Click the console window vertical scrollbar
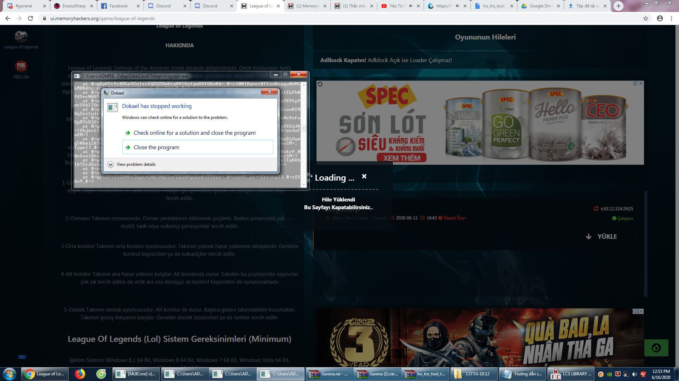Viewport: 679px width, 381px height. 303,134
